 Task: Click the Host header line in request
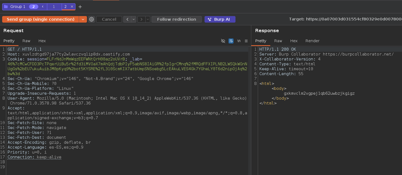[x=68, y=54]
